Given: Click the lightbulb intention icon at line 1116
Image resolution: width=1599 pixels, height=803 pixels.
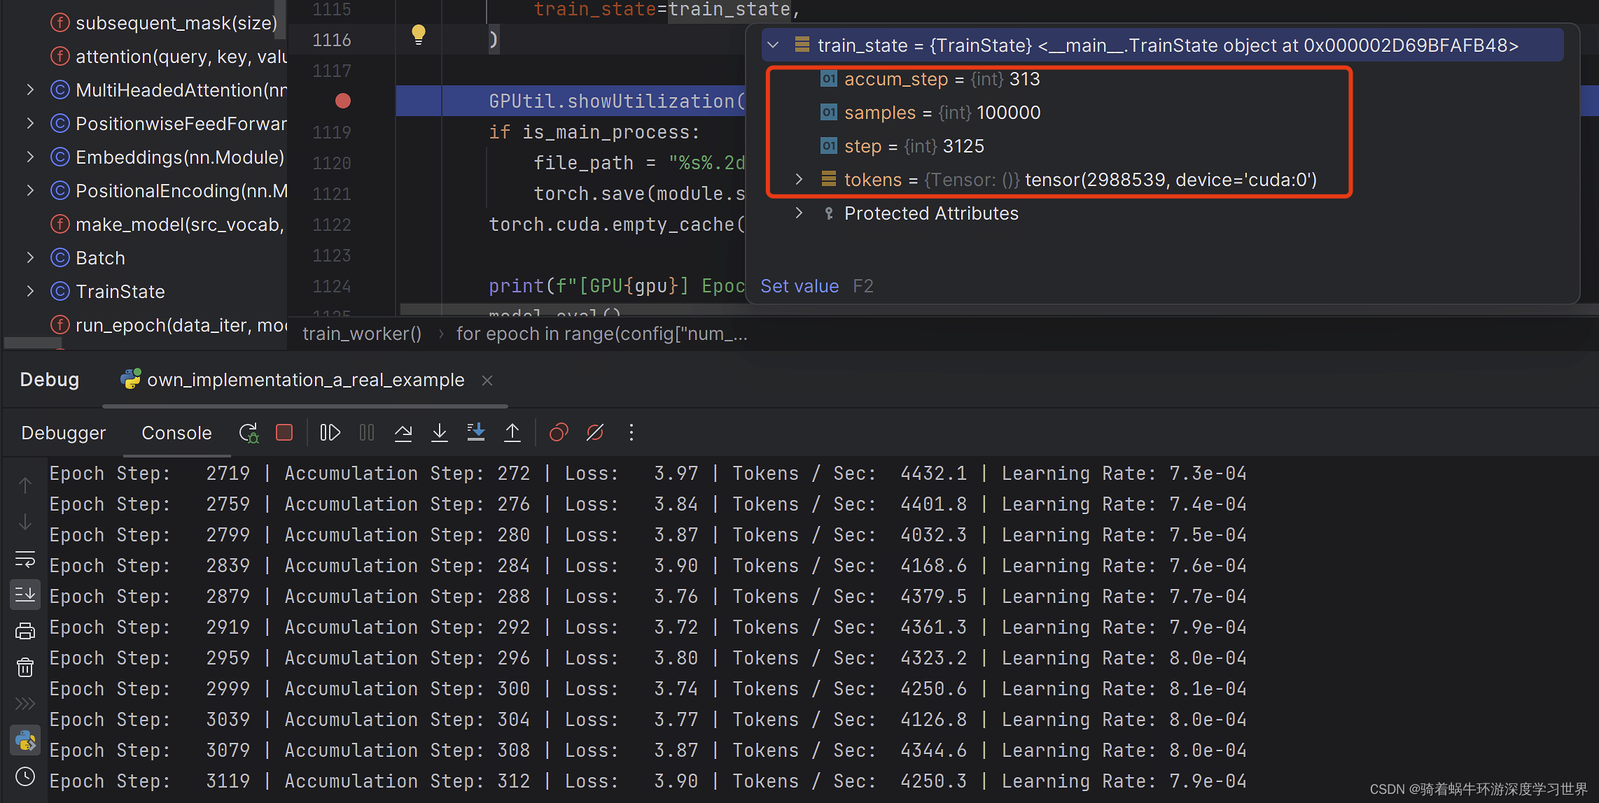Looking at the screenshot, I should pyautogui.click(x=418, y=34).
